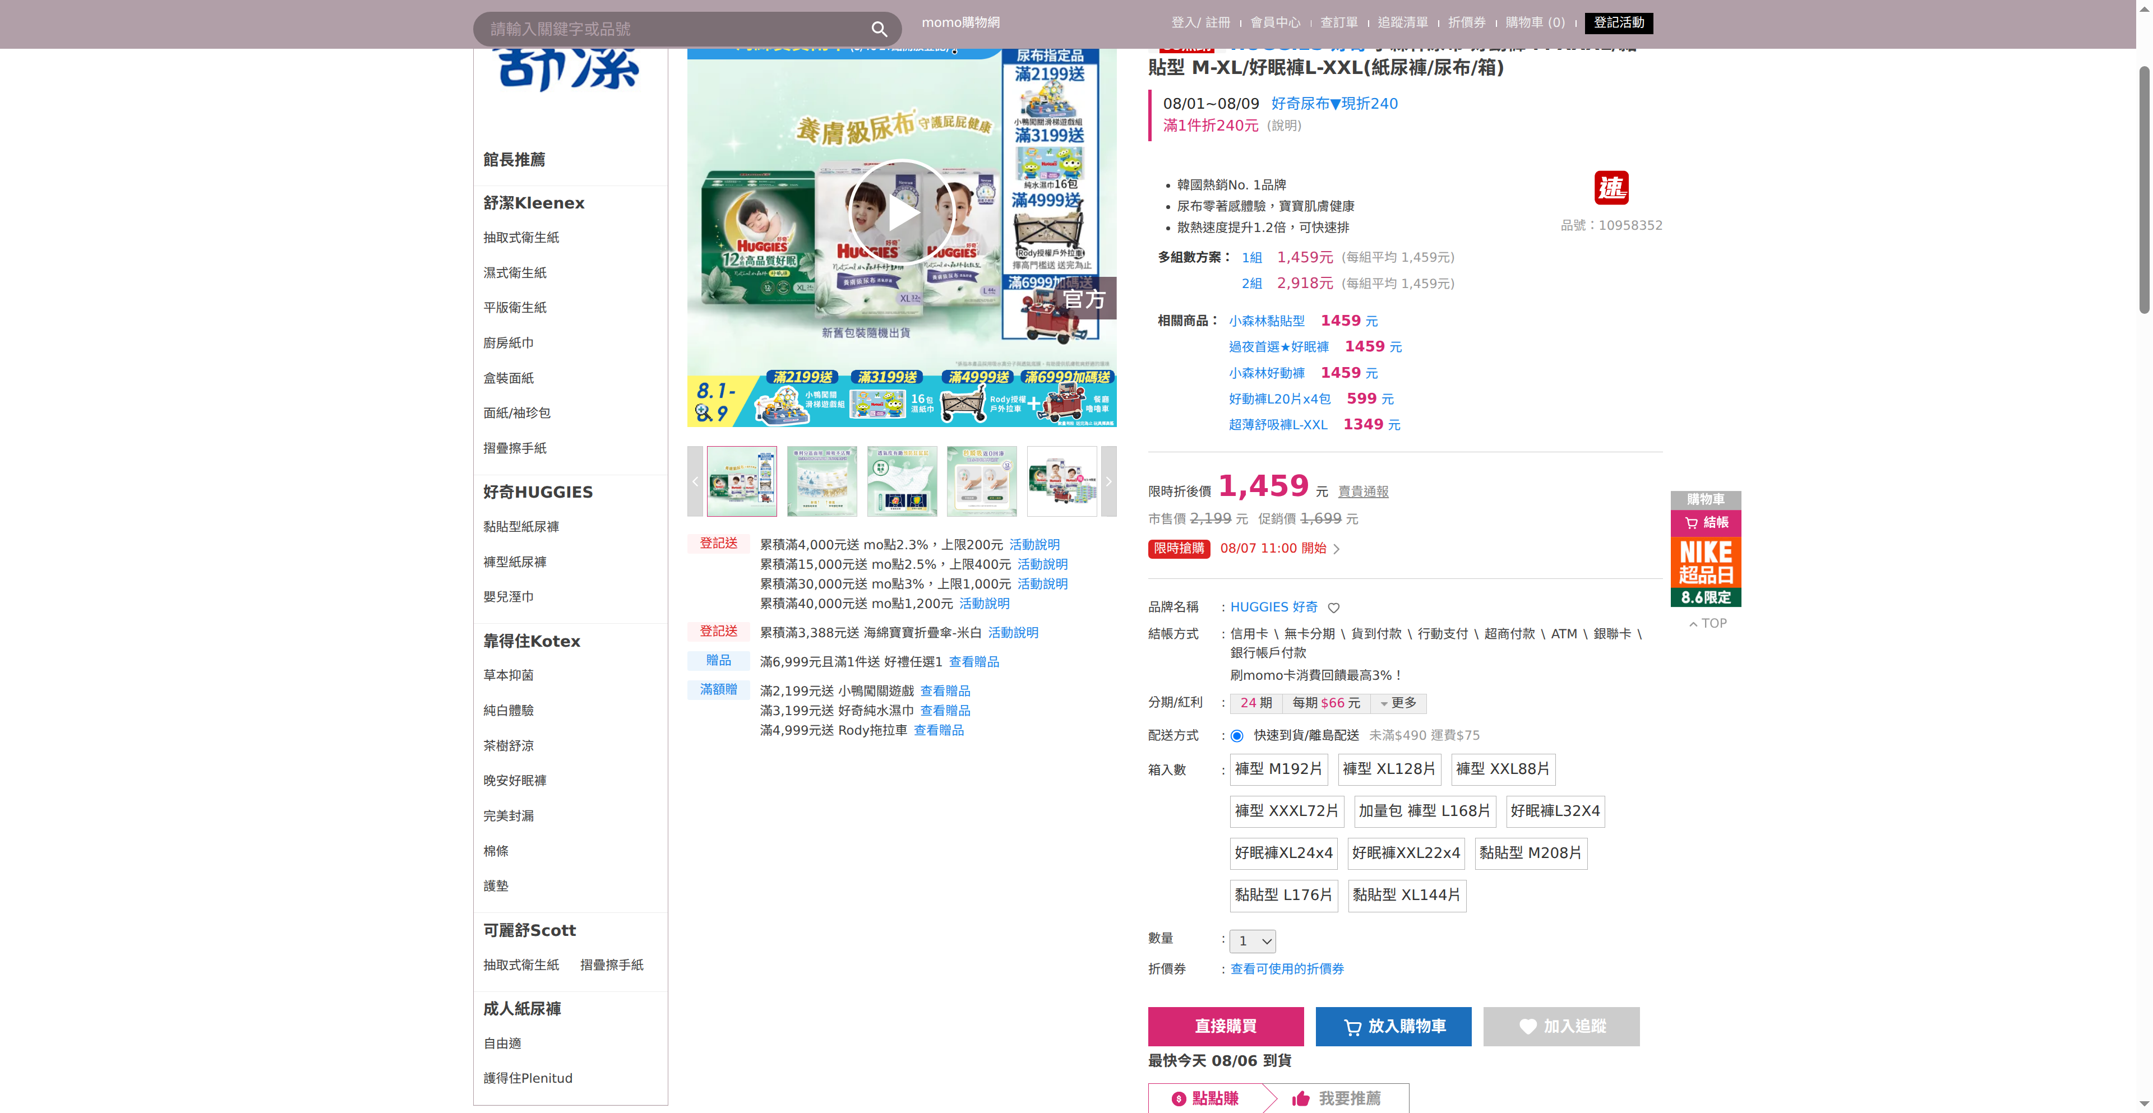Screen dimensions: 2153x1113
Task: Open 會員中心 in top menu
Action: (x=1276, y=22)
